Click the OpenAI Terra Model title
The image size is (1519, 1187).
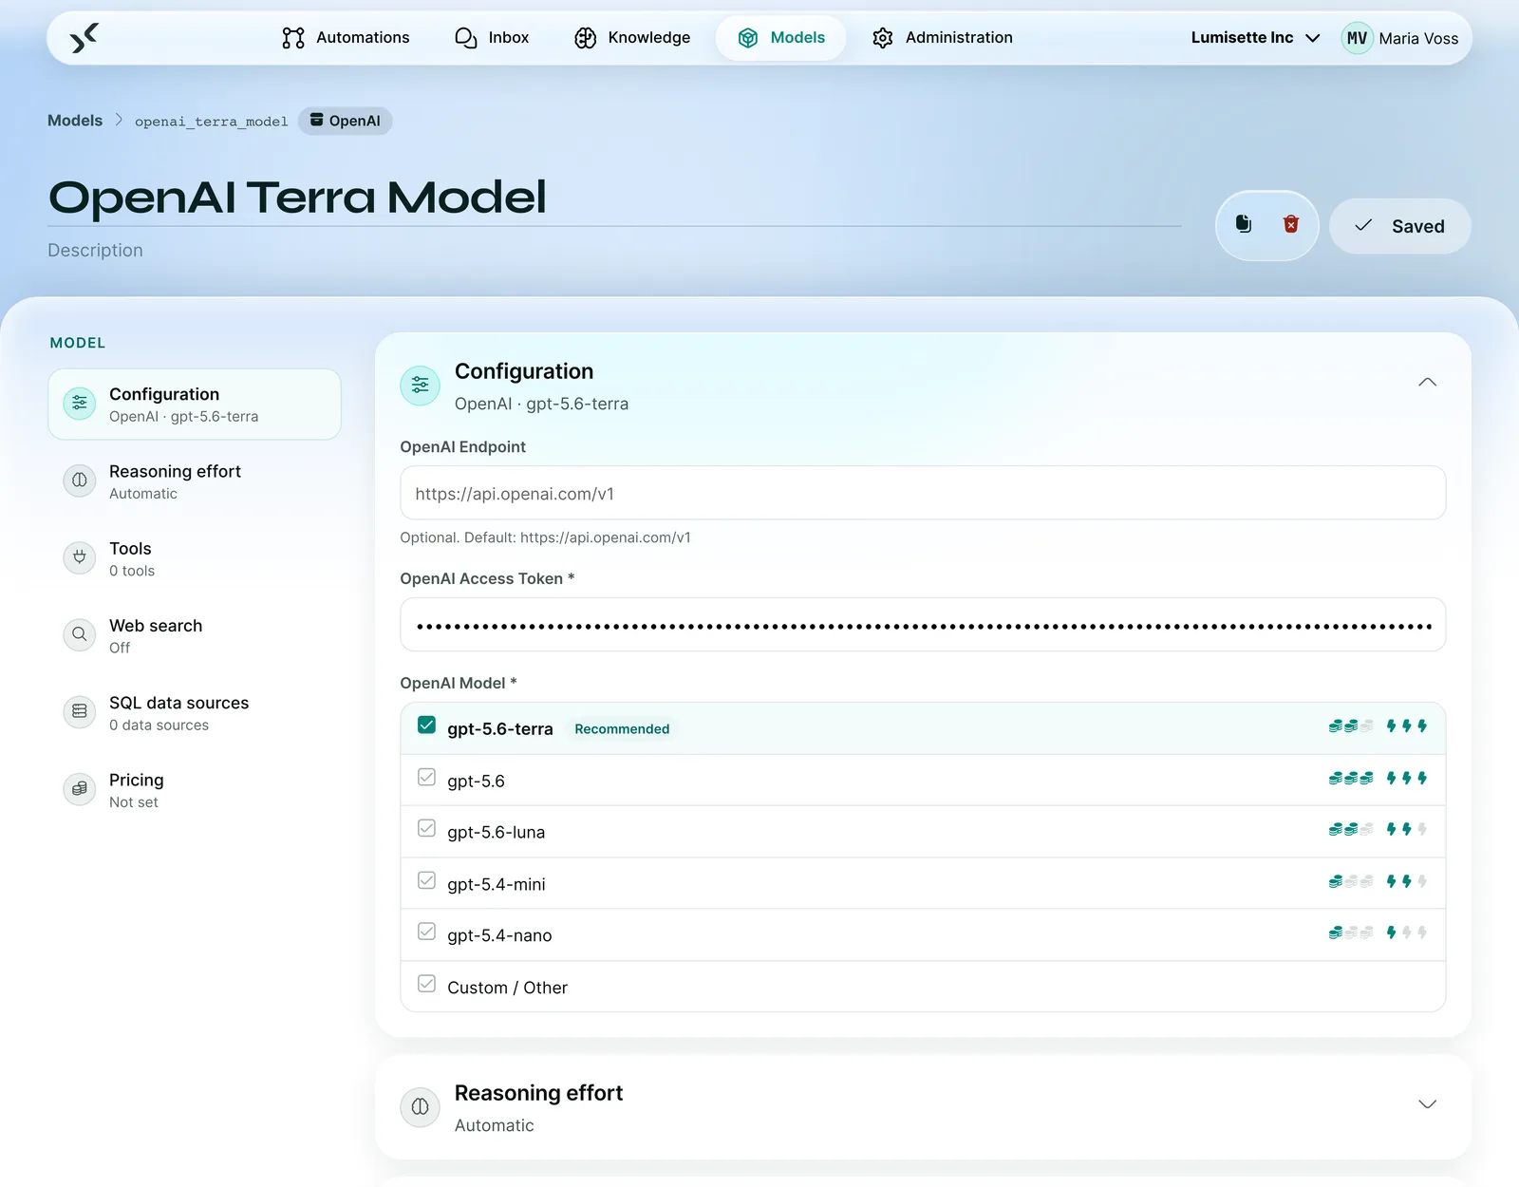pyautogui.click(x=297, y=198)
